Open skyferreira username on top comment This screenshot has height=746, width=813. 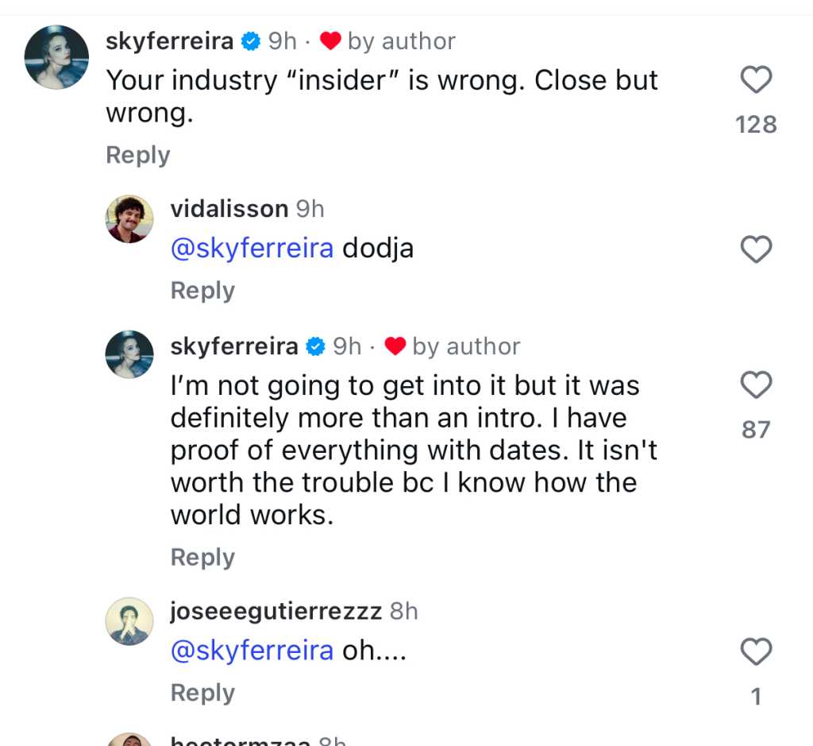tap(170, 41)
